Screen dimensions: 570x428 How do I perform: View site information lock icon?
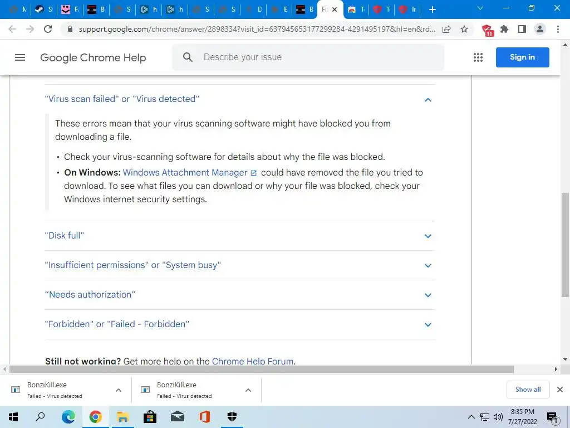pyautogui.click(x=70, y=29)
